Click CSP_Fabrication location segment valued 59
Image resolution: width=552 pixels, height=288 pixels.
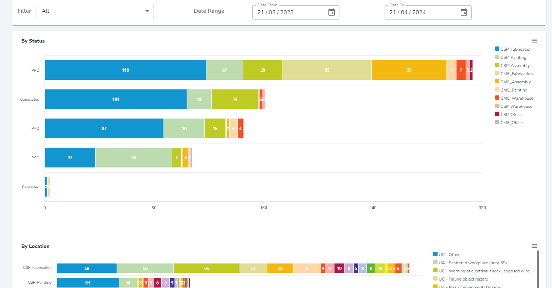point(87,268)
